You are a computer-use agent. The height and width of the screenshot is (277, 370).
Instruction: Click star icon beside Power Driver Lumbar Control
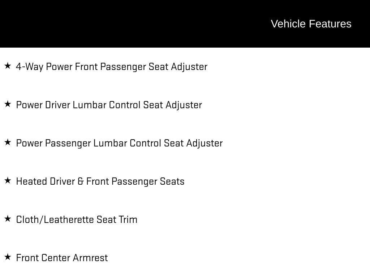click(x=8, y=104)
